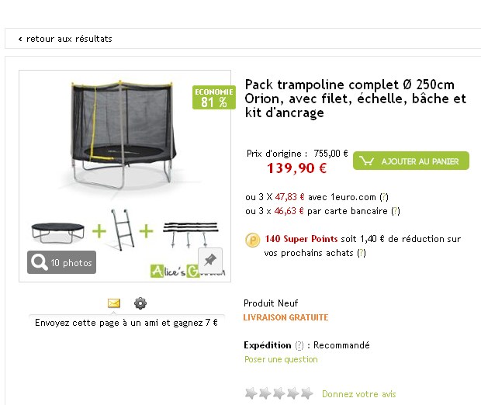Open the 10 photos gallery button
The height and width of the screenshot is (405, 481).
point(62,263)
